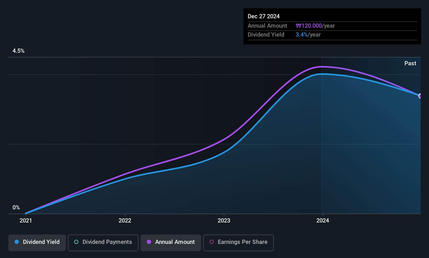Click the 2024 x-axis label
Image resolution: width=429 pixels, height=258 pixels.
(x=323, y=220)
